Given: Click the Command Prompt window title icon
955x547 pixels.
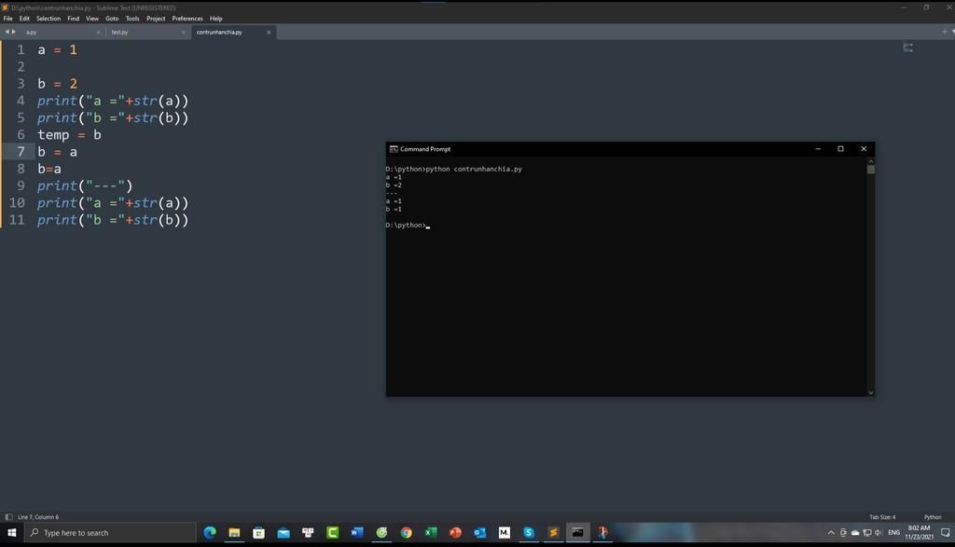Looking at the screenshot, I should click(394, 149).
